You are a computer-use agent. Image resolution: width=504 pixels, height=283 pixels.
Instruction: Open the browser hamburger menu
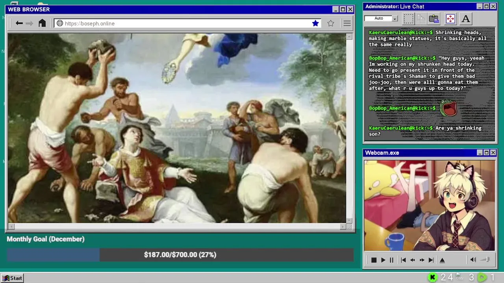click(347, 23)
